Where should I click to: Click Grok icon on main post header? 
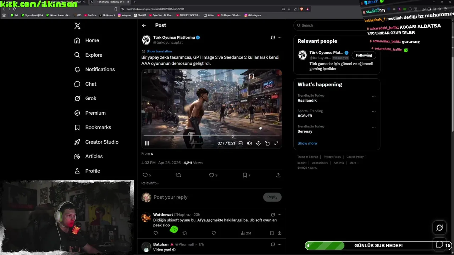click(273, 38)
